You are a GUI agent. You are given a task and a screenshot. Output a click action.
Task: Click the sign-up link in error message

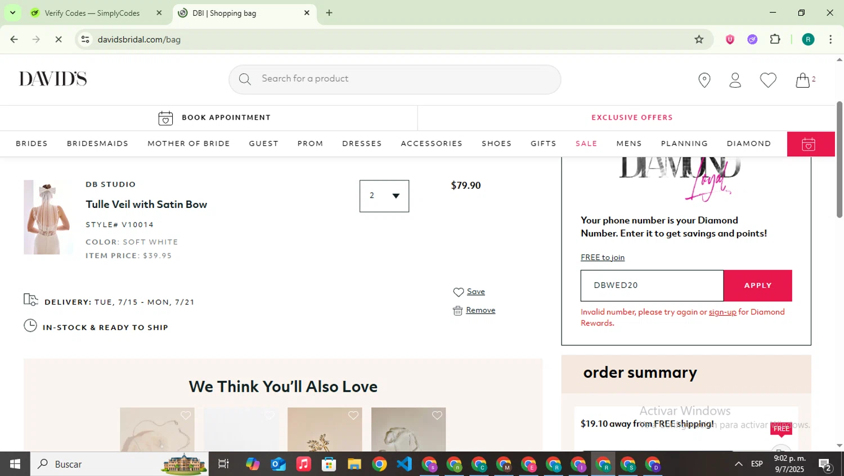coord(722,312)
